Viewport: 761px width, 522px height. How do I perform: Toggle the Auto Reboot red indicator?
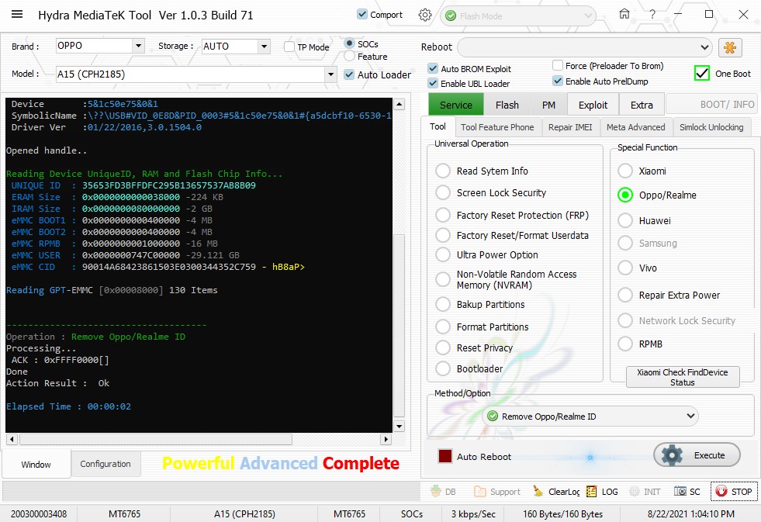(445, 457)
